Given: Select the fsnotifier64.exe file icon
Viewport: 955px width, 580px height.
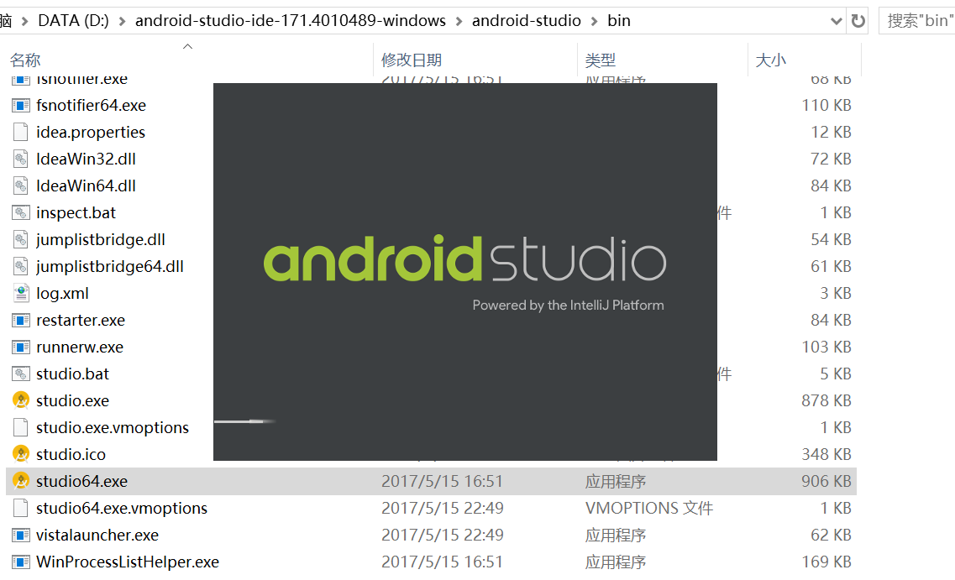Looking at the screenshot, I should coord(21,105).
